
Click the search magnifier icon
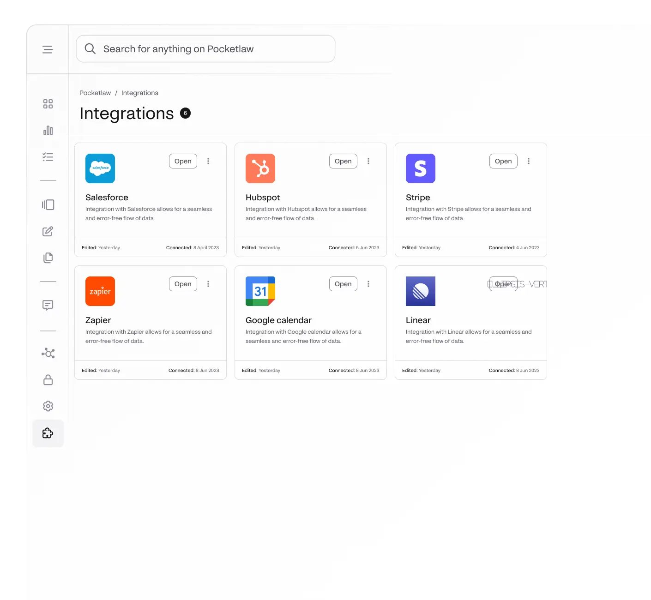tap(90, 48)
